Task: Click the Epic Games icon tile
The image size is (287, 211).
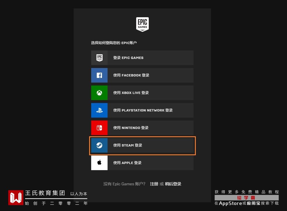Action: coord(99,58)
